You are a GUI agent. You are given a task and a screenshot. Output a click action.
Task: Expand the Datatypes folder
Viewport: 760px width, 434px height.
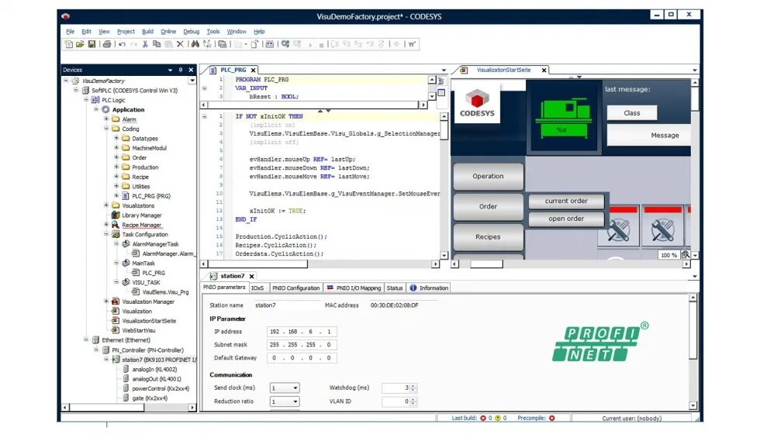[116, 138]
